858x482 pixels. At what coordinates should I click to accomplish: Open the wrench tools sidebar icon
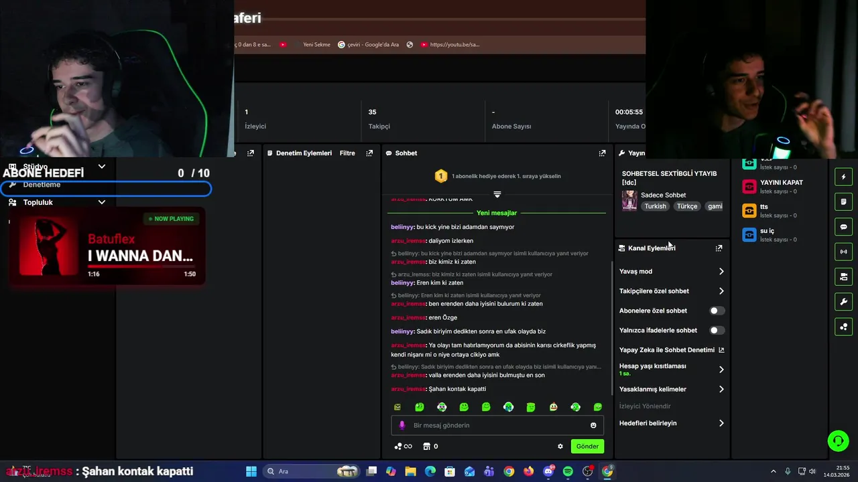pyautogui.click(x=843, y=302)
